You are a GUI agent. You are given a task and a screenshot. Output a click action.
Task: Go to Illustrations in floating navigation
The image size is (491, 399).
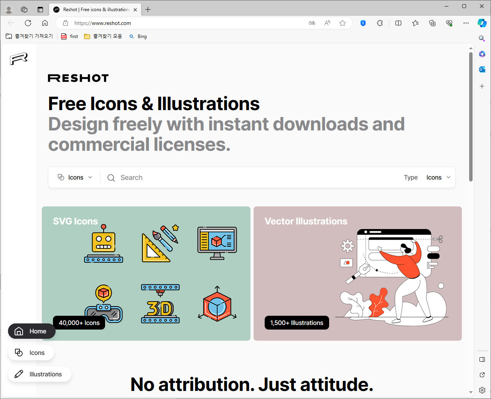point(40,374)
